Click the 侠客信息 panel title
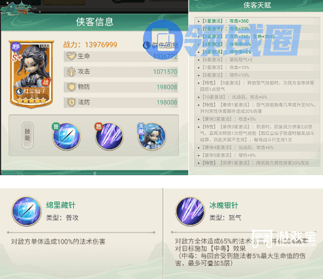This screenshot has height=279, width=323. coord(94,22)
